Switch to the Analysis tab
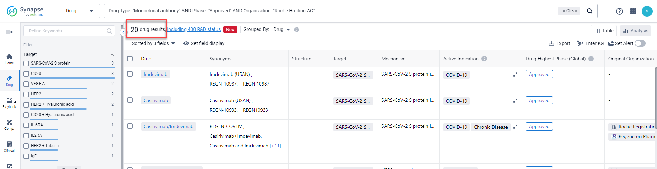The width and height of the screenshot is (657, 169). tap(635, 31)
